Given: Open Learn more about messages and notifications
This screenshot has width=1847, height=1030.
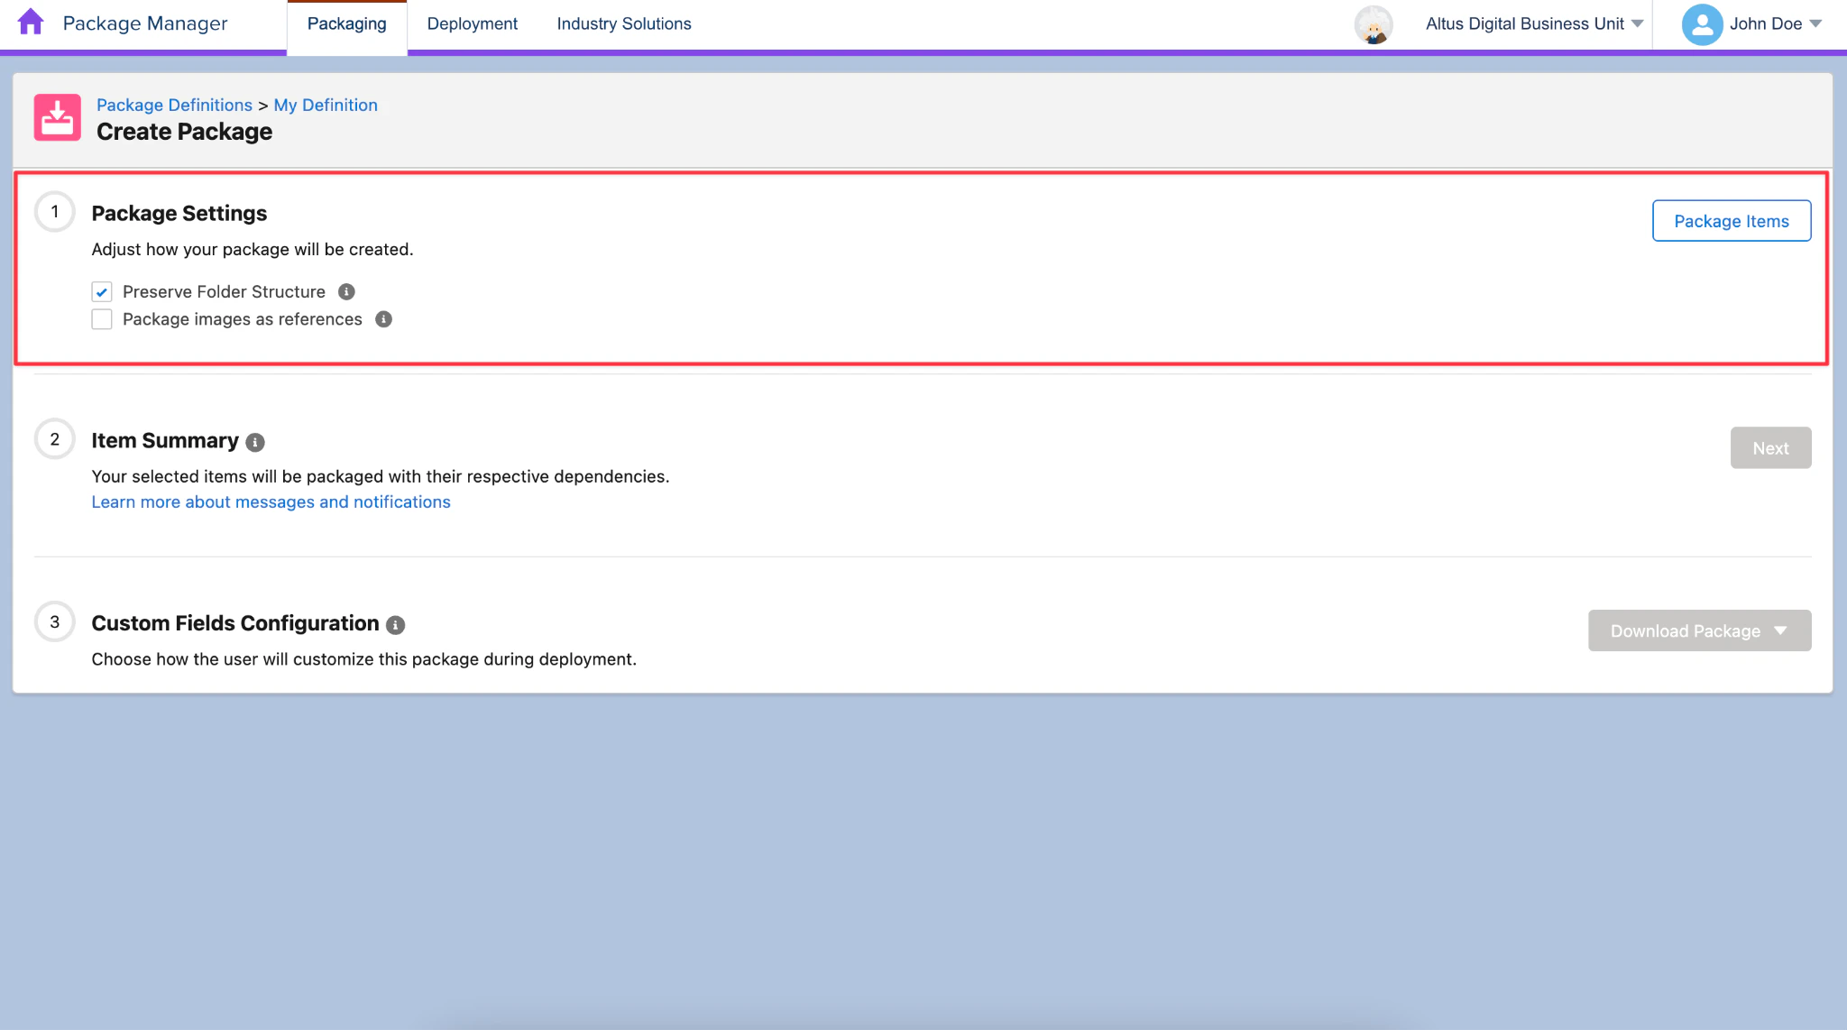Looking at the screenshot, I should click(x=271, y=501).
